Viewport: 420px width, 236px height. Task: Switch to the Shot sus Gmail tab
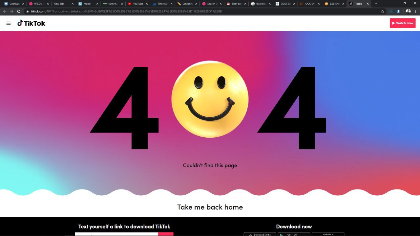point(236,4)
